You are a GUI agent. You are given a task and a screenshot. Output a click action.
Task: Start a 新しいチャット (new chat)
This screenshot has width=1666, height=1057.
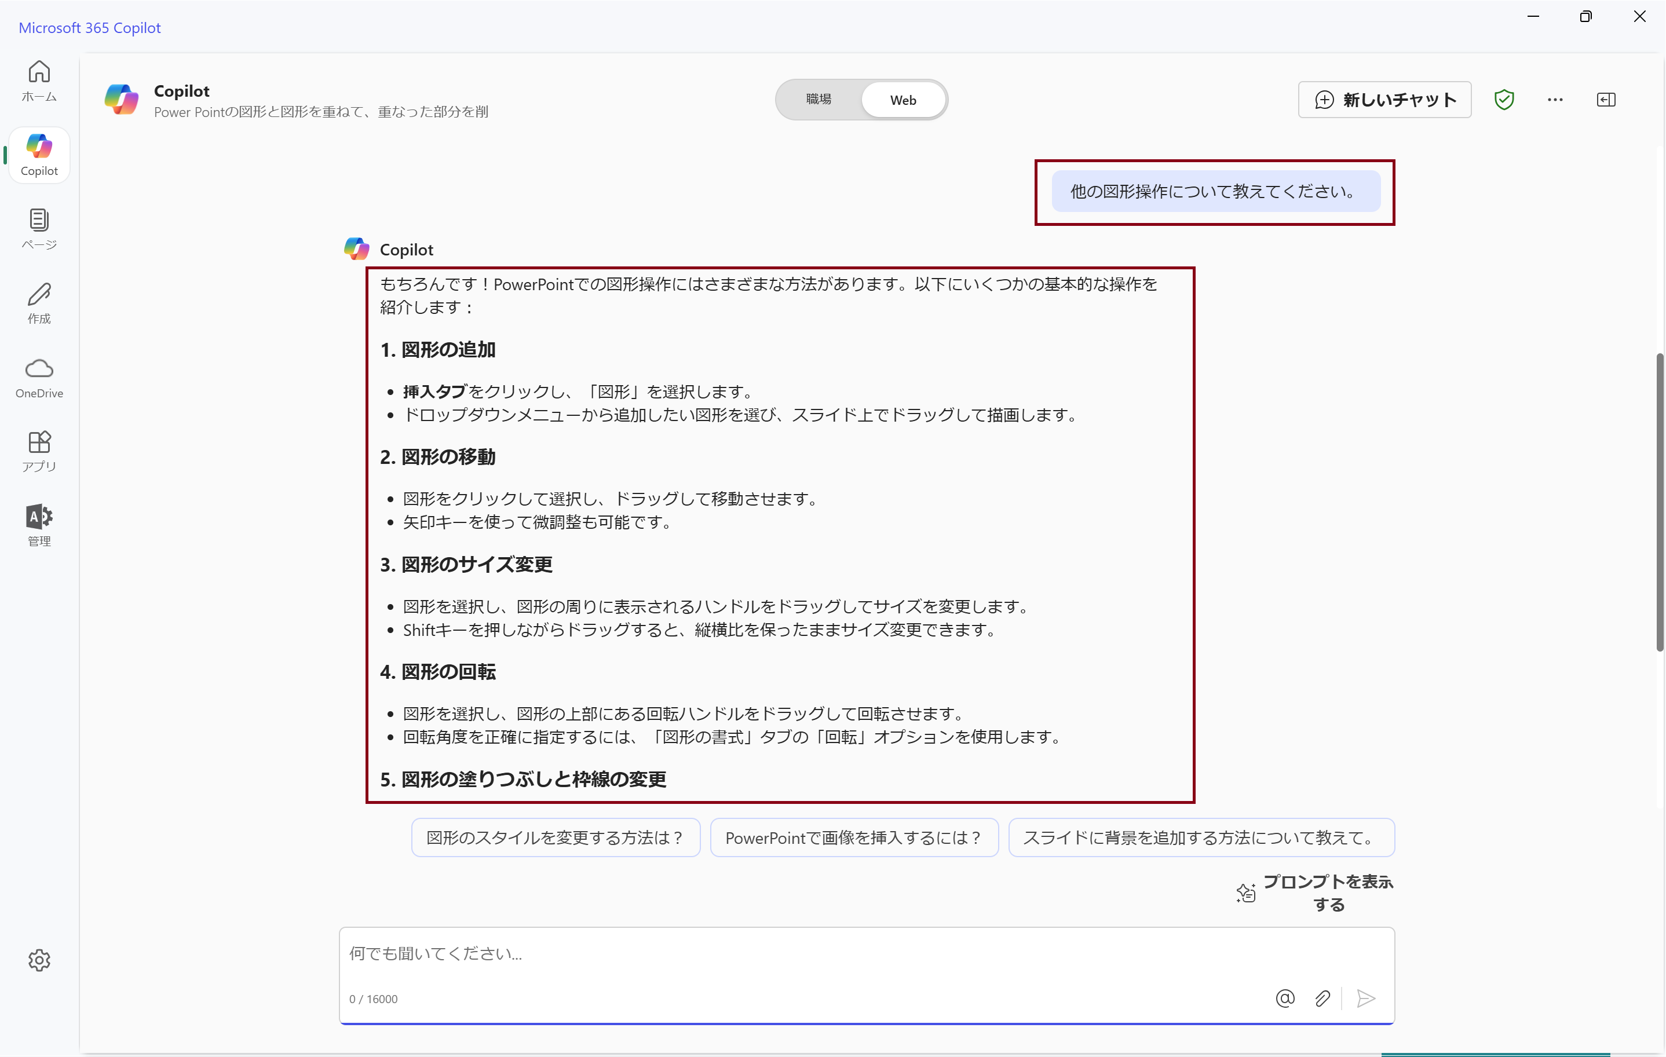tap(1384, 100)
